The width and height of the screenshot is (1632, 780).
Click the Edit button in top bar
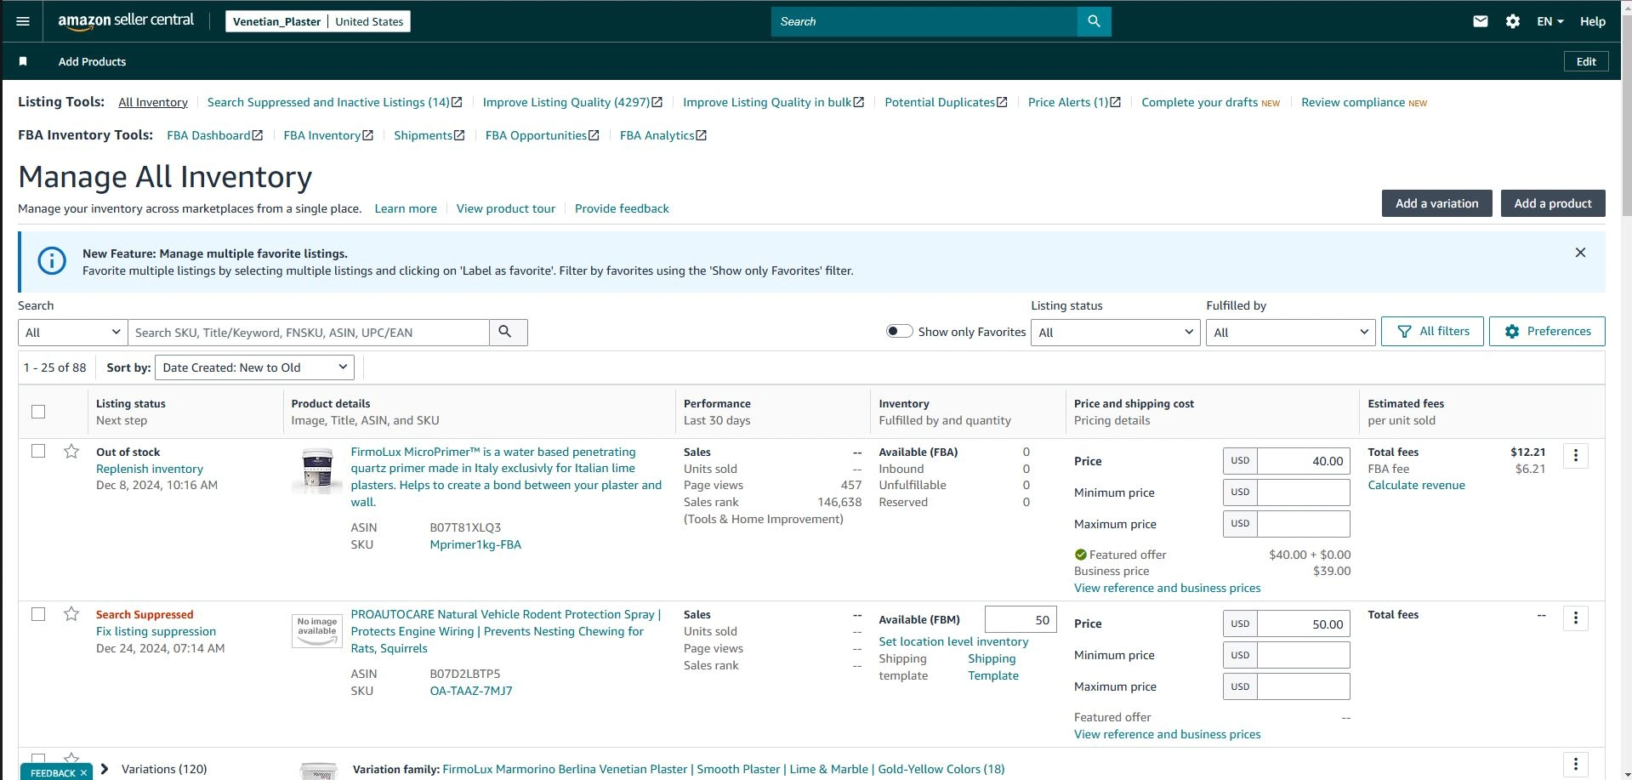pos(1586,61)
